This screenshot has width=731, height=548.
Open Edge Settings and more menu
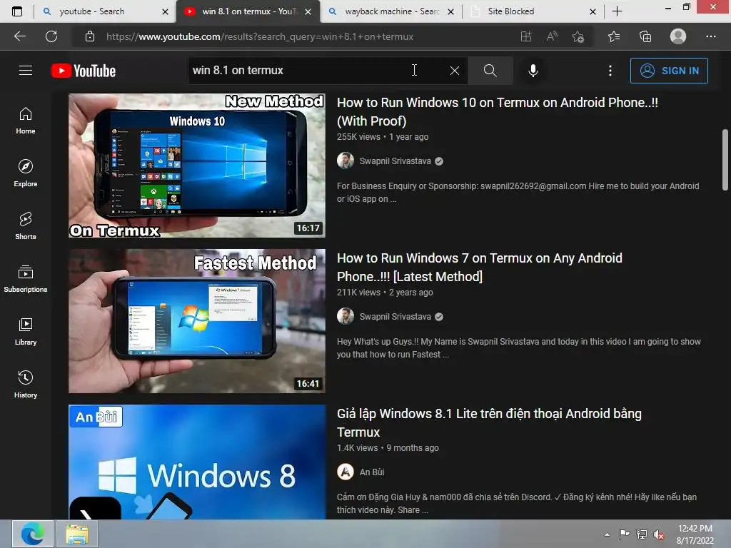click(x=710, y=36)
